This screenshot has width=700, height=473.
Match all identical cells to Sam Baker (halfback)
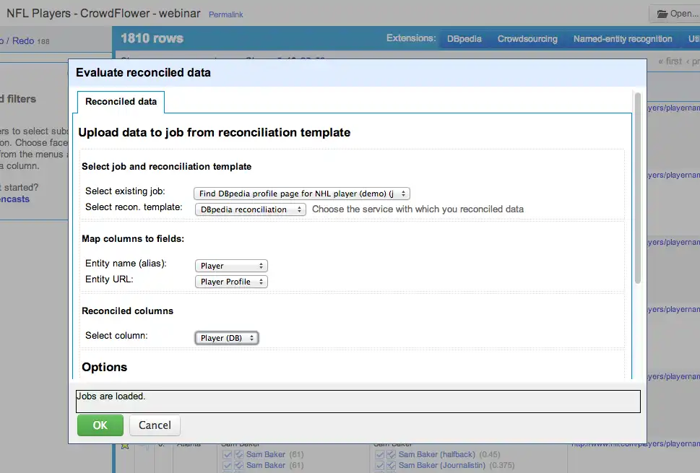pyautogui.click(x=391, y=455)
